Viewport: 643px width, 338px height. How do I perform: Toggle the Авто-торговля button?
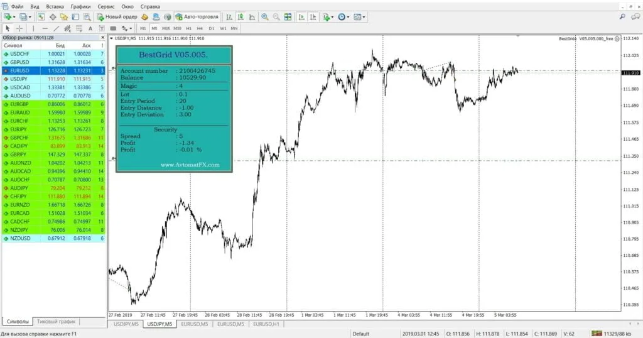coord(197,17)
